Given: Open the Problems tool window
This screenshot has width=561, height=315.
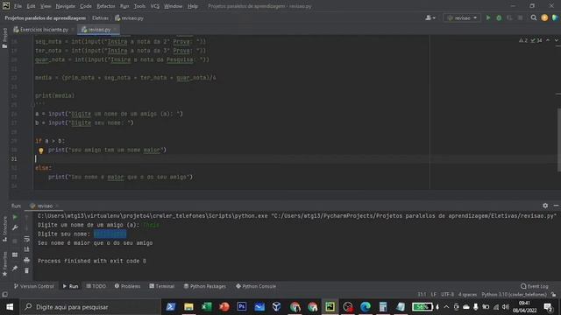Looking at the screenshot, I should point(127,286).
